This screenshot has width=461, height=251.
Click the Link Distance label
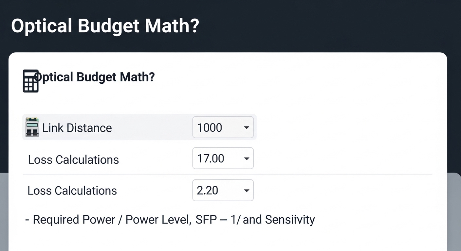click(77, 128)
